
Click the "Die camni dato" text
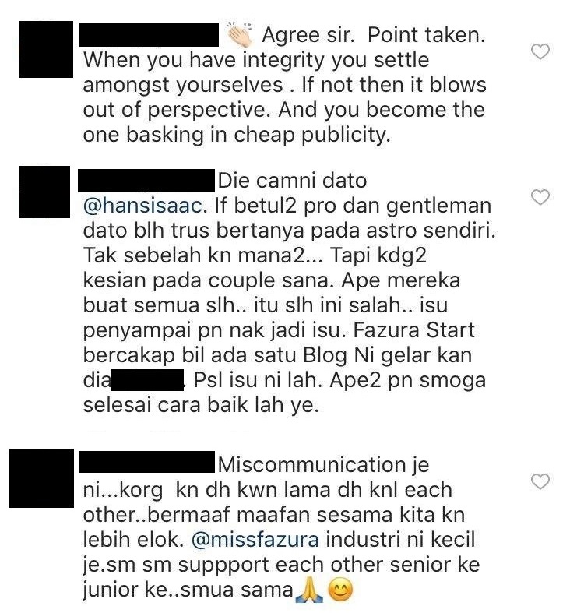pyautogui.click(x=293, y=181)
